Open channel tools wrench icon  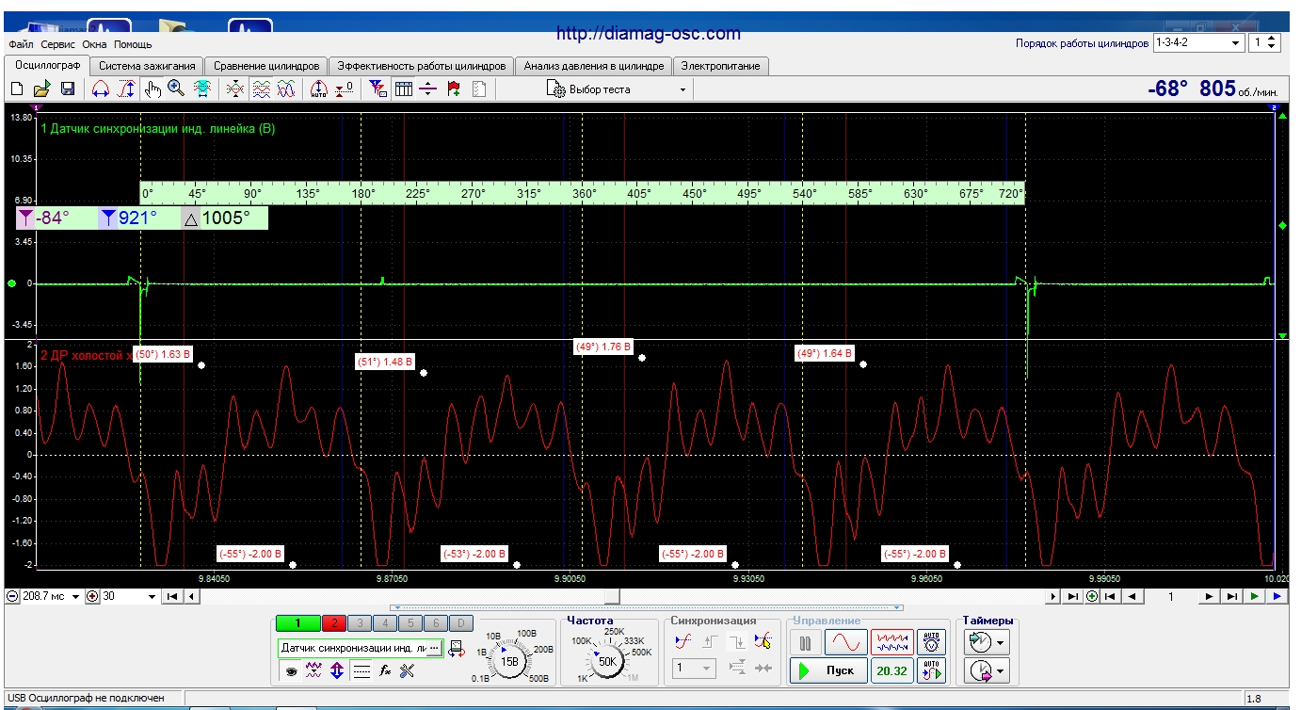coord(407,670)
